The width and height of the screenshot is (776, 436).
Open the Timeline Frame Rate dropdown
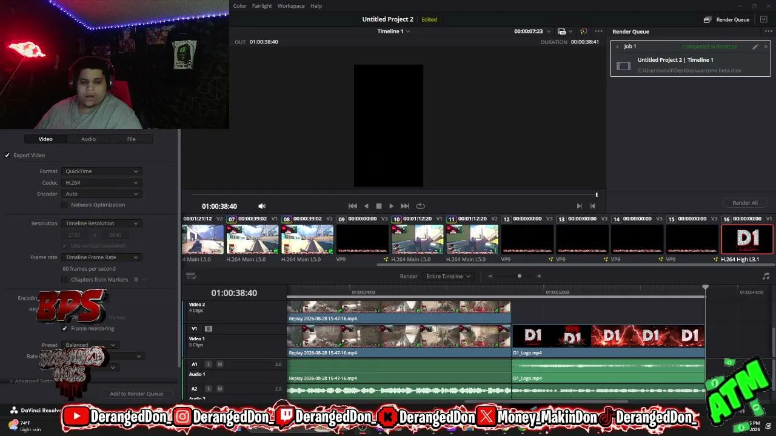[101, 257]
